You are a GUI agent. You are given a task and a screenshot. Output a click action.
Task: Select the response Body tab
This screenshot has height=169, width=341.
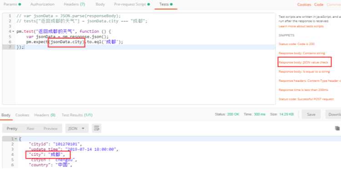(x=5, y=115)
